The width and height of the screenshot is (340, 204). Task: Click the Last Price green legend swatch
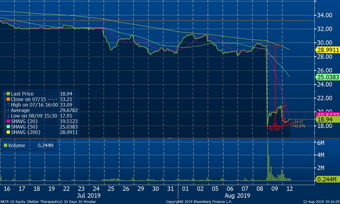point(8,94)
